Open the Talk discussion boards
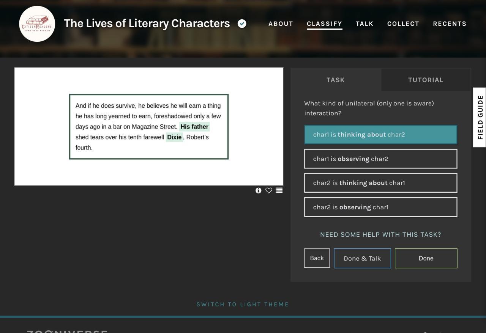This screenshot has height=333, width=486. (x=364, y=24)
